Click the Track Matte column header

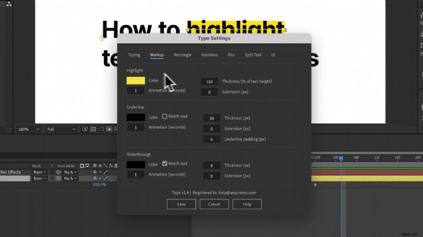click(66, 166)
